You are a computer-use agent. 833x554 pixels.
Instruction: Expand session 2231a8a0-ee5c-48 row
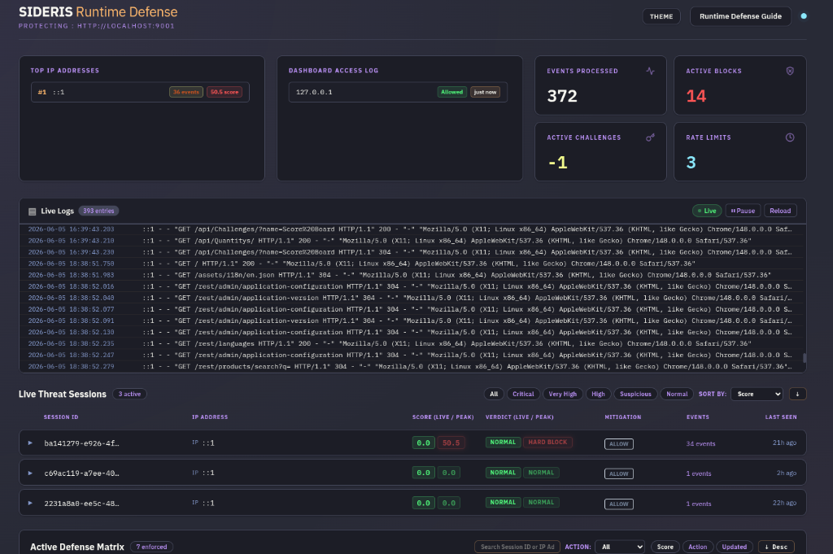(x=30, y=503)
